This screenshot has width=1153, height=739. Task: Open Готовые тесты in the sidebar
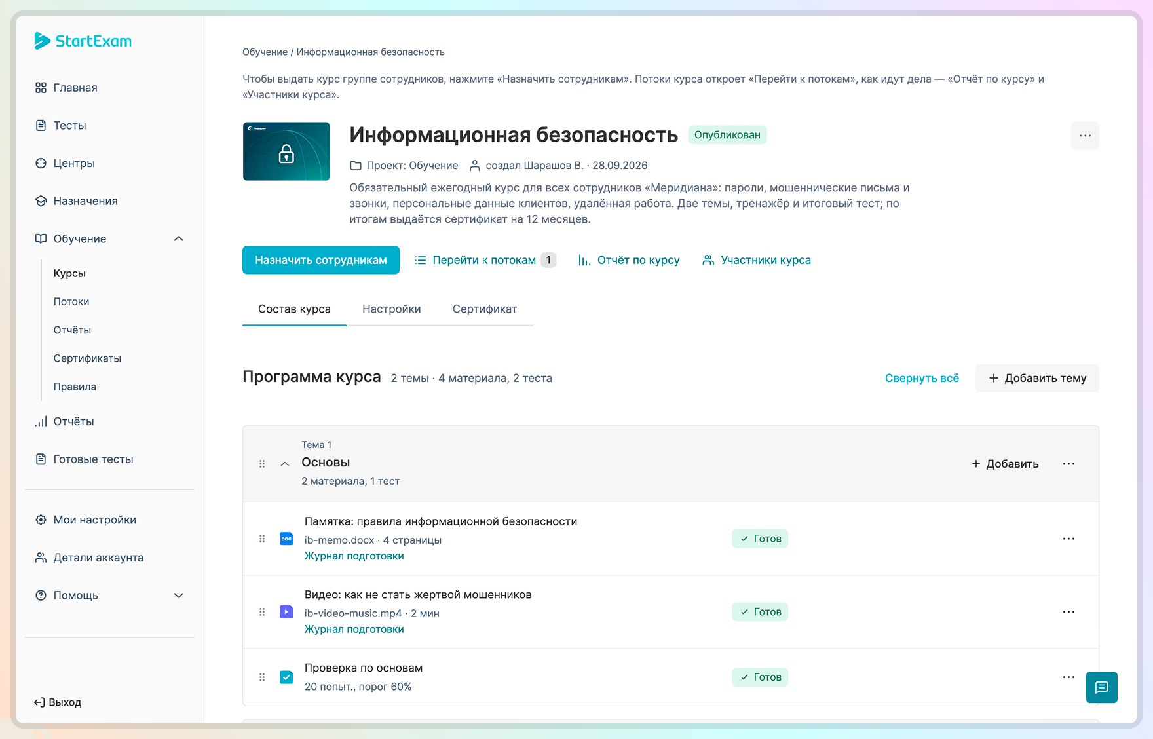pyautogui.click(x=85, y=459)
